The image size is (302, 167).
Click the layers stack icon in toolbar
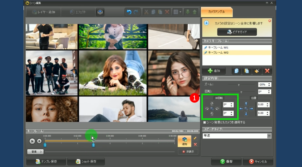pos(100,12)
